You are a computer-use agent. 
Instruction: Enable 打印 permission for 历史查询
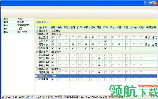(x=79, y=41)
